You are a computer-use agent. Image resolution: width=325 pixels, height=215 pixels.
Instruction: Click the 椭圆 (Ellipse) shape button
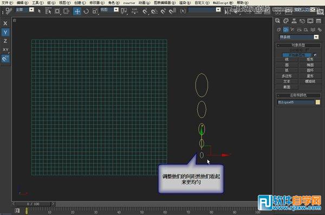click(x=310, y=65)
